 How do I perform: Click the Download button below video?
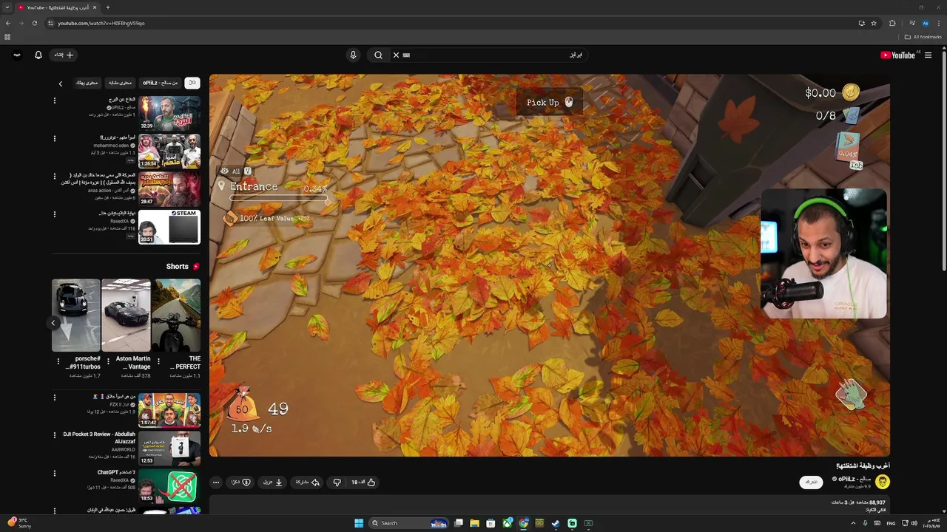click(x=273, y=482)
